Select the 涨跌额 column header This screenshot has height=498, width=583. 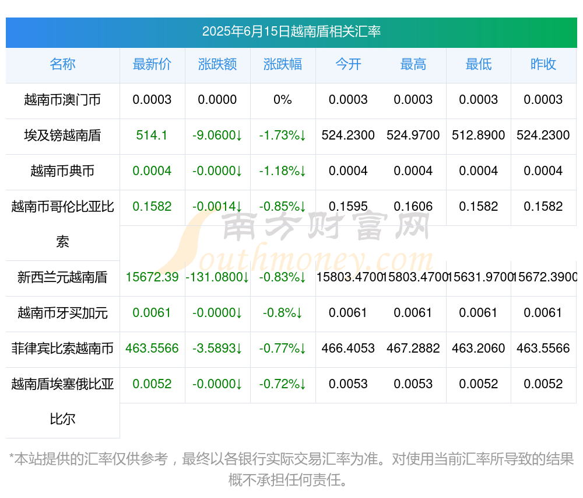(217, 64)
